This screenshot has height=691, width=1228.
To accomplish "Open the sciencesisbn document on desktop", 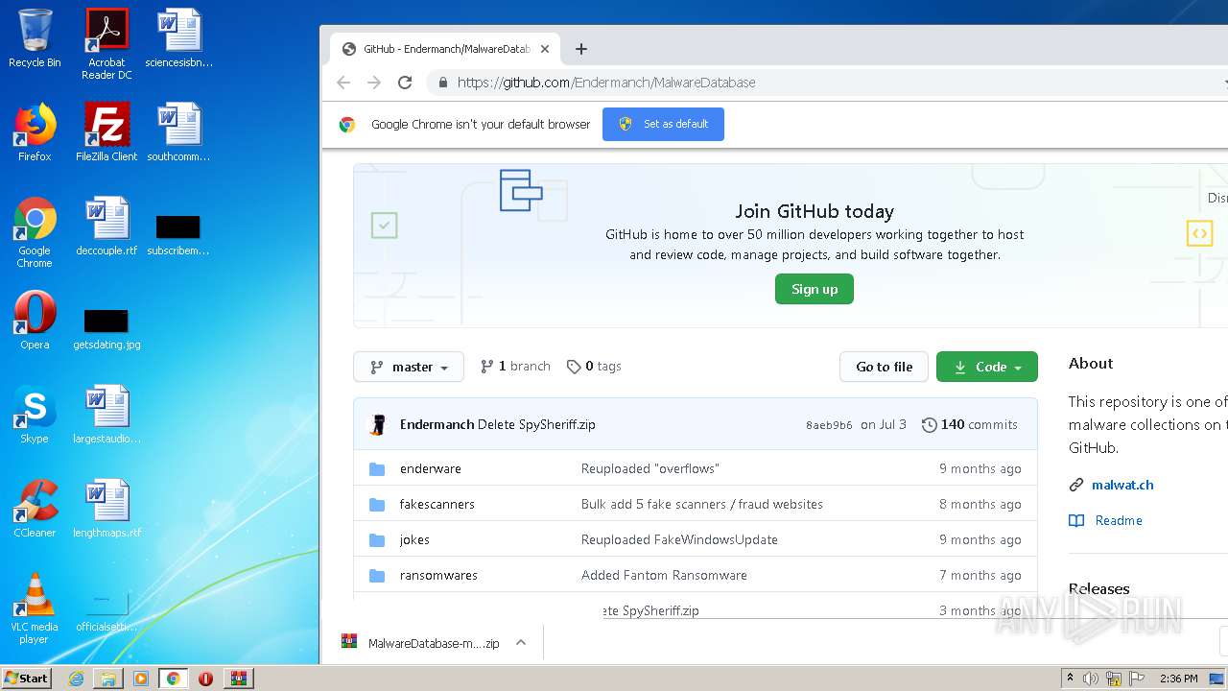I will 179,38.
